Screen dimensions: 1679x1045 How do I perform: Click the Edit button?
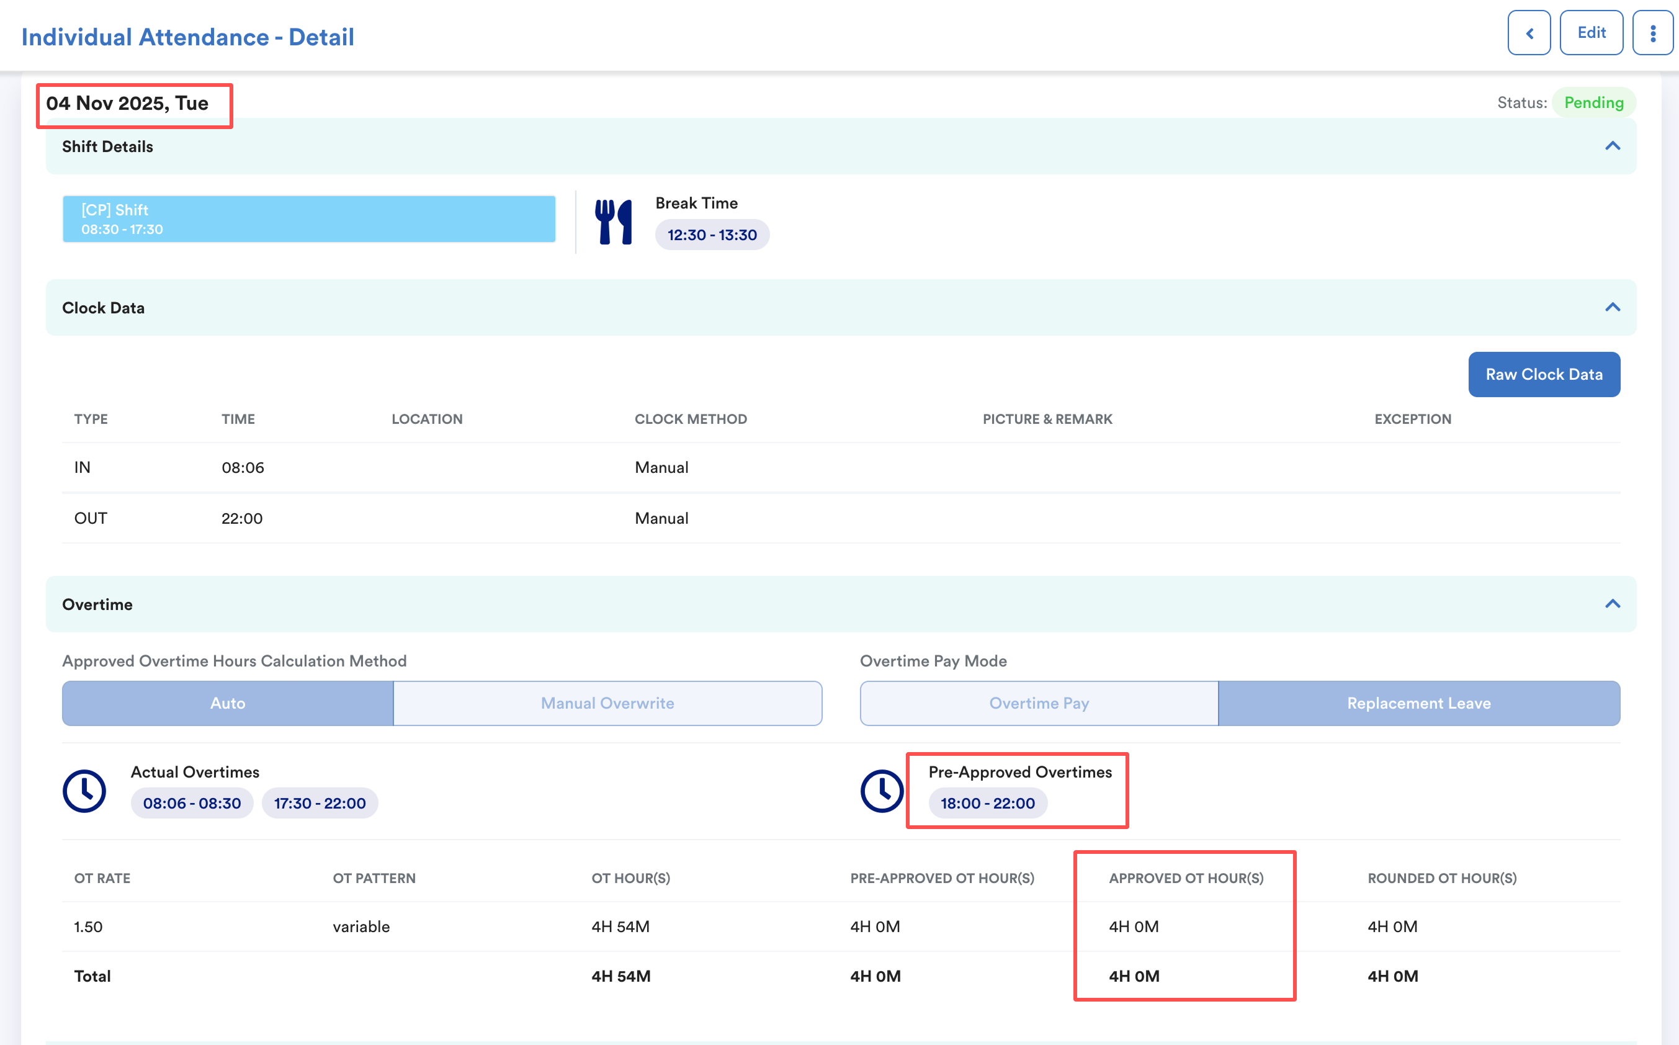[1590, 33]
